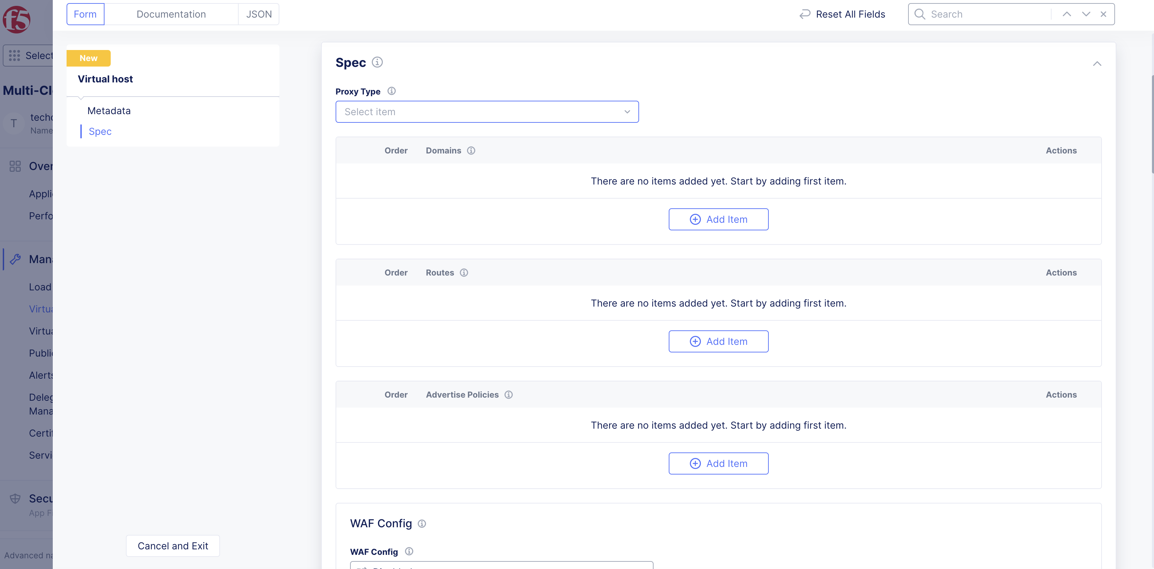Switch to the Documentation tab
Image resolution: width=1154 pixels, height=569 pixels.
pos(171,14)
